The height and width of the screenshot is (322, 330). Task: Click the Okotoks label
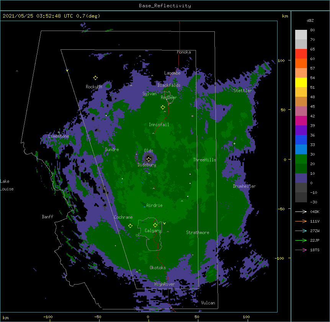click(158, 268)
